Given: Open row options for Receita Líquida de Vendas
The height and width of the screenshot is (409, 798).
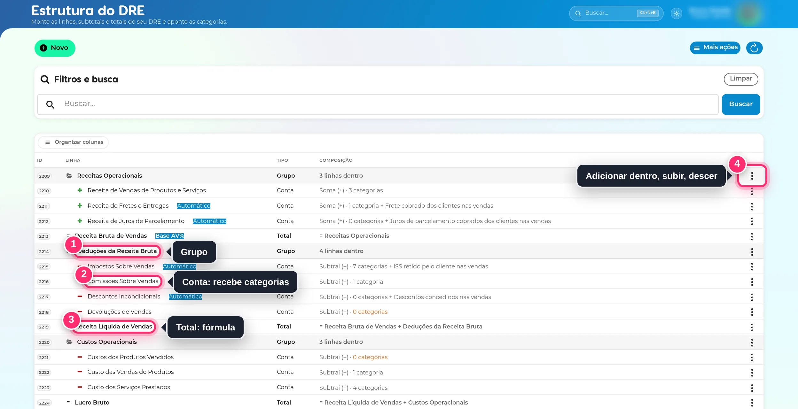Looking at the screenshot, I should tap(752, 327).
